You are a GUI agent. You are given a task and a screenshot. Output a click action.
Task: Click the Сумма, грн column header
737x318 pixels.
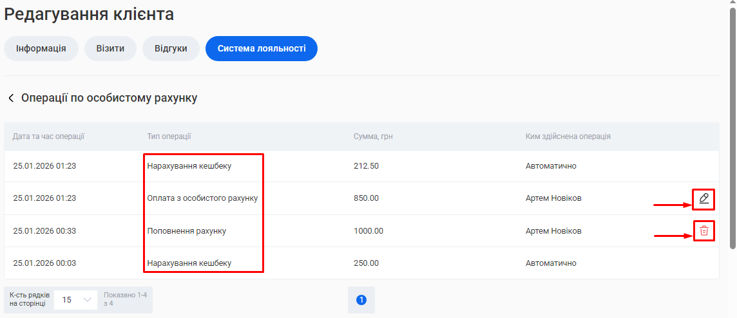click(x=373, y=136)
